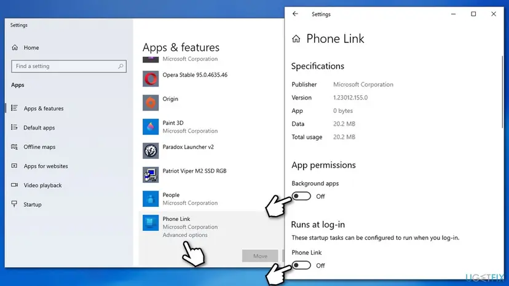Screen dimensions: 509x286
Task: Click the Move button for Phone Link
Action: tap(260, 256)
